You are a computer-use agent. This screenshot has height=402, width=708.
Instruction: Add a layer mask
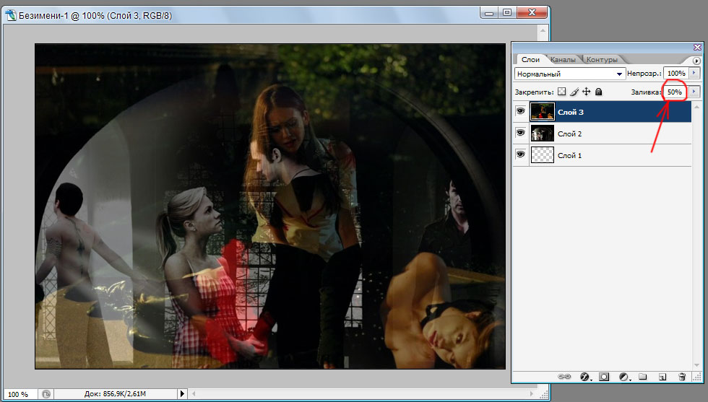click(x=604, y=377)
